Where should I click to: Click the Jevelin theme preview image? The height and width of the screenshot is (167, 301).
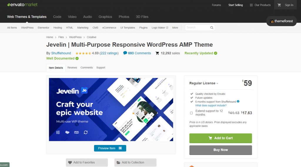point(111,109)
